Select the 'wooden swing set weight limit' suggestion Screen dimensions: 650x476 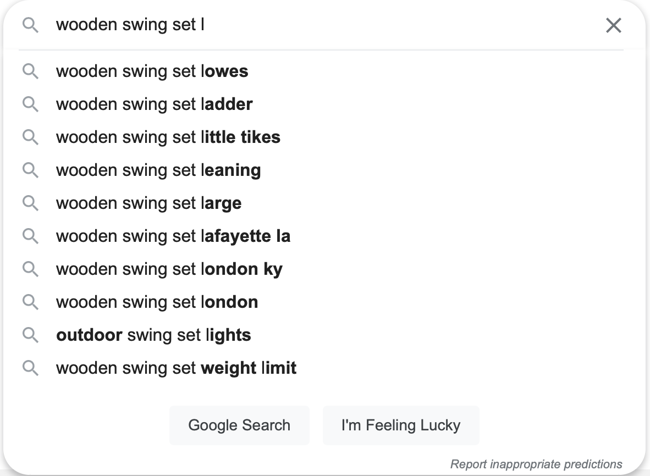pyautogui.click(x=176, y=368)
